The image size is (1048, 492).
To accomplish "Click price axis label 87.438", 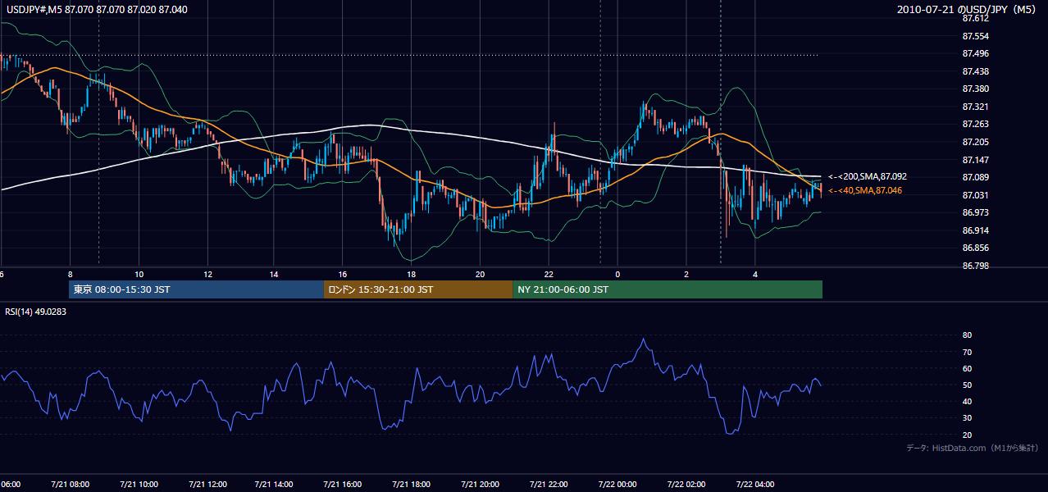I will point(975,71).
